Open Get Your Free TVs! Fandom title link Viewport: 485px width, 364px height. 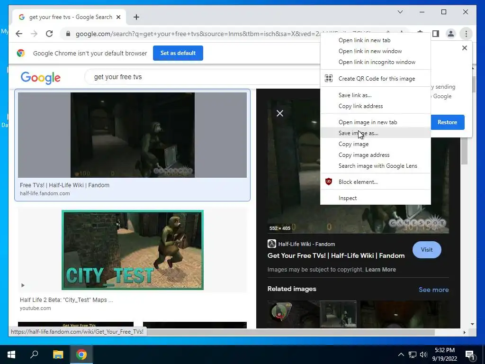tap(336, 255)
